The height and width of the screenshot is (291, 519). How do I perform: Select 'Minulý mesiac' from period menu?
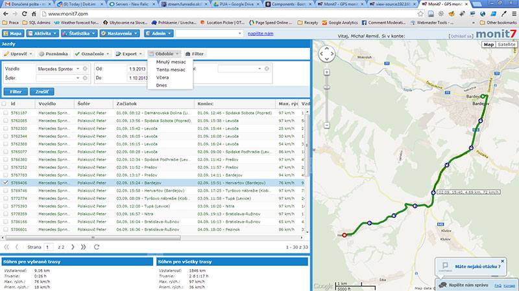(170, 62)
